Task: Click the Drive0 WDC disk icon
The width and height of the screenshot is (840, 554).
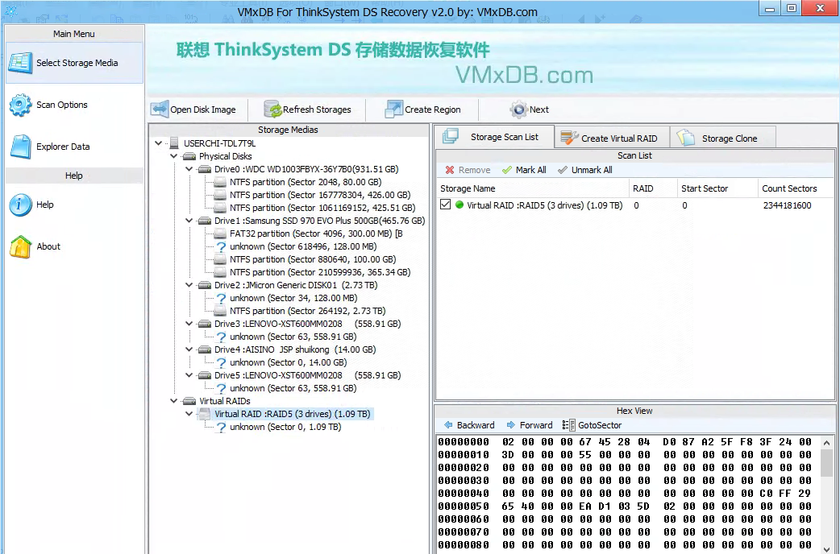Action: point(204,169)
